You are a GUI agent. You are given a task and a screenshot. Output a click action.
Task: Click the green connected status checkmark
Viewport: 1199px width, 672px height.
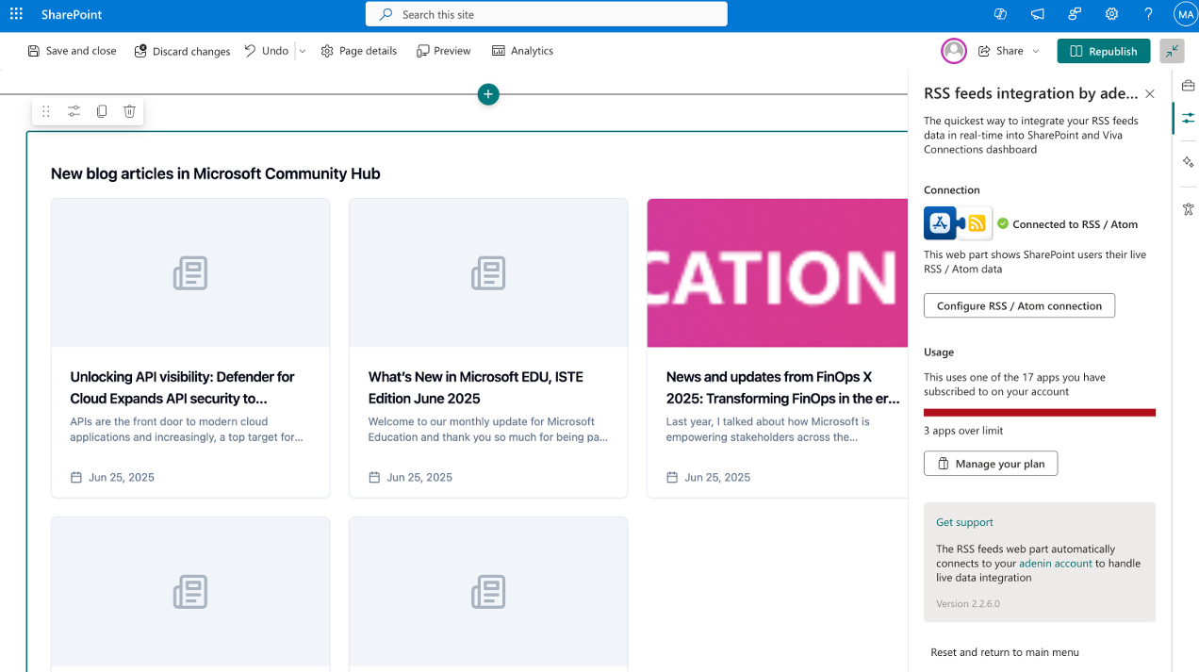click(x=1003, y=224)
